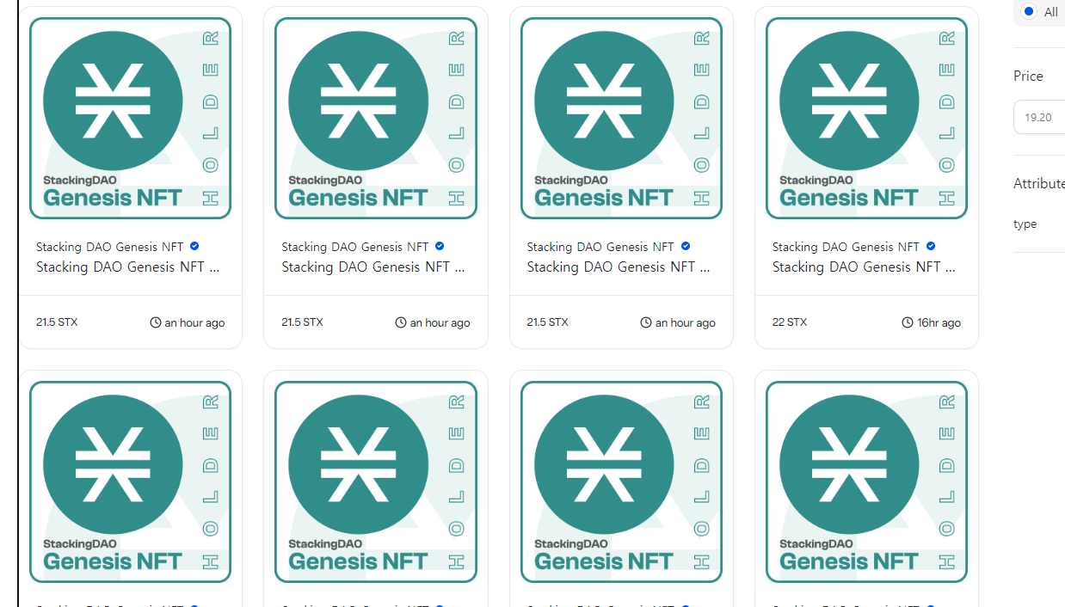
Task: Select the "All" radio button
Action: click(x=1029, y=11)
